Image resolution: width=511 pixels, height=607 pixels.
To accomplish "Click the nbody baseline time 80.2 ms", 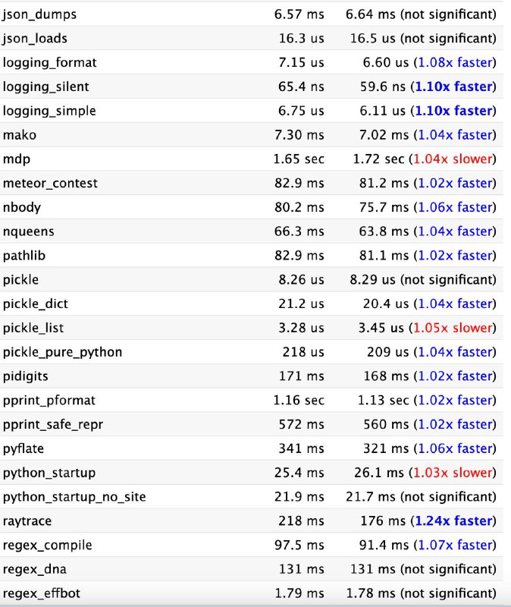I will [x=299, y=207].
